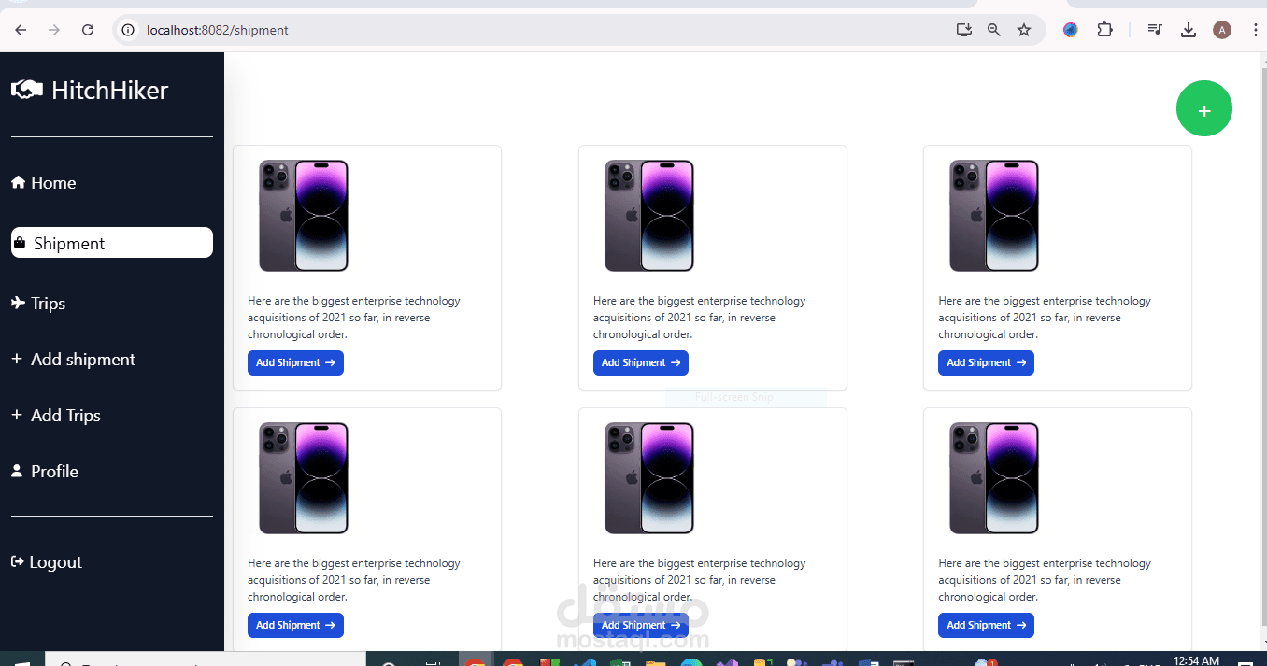Bookmark this page with the star icon
The width and height of the screenshot is (1267, 666).
click(1024, 30)
